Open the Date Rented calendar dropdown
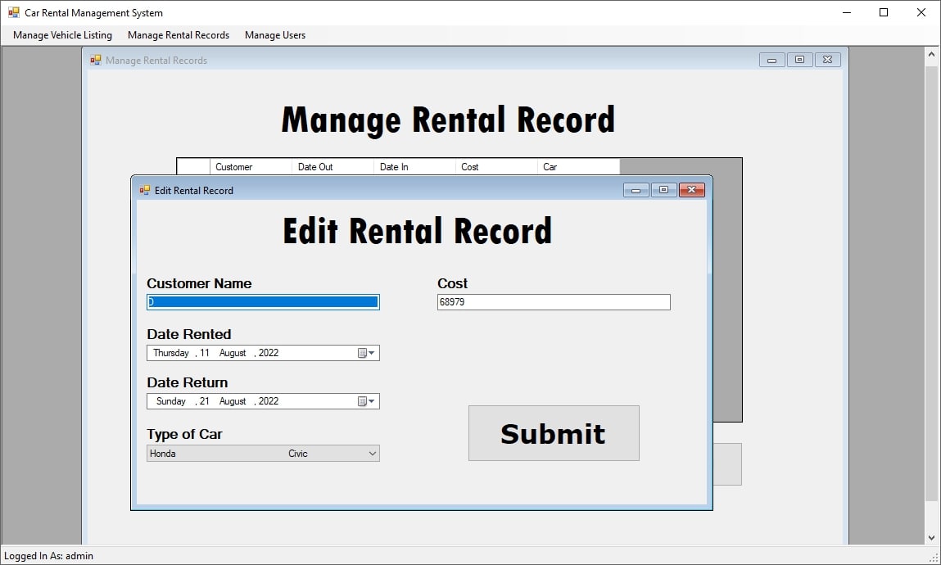Screen dimensions: 941x565 point(366,353)
